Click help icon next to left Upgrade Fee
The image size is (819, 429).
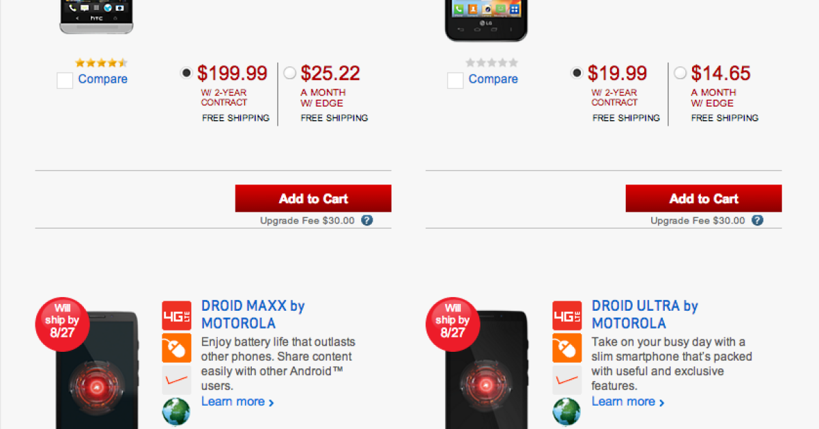(367, 220)
